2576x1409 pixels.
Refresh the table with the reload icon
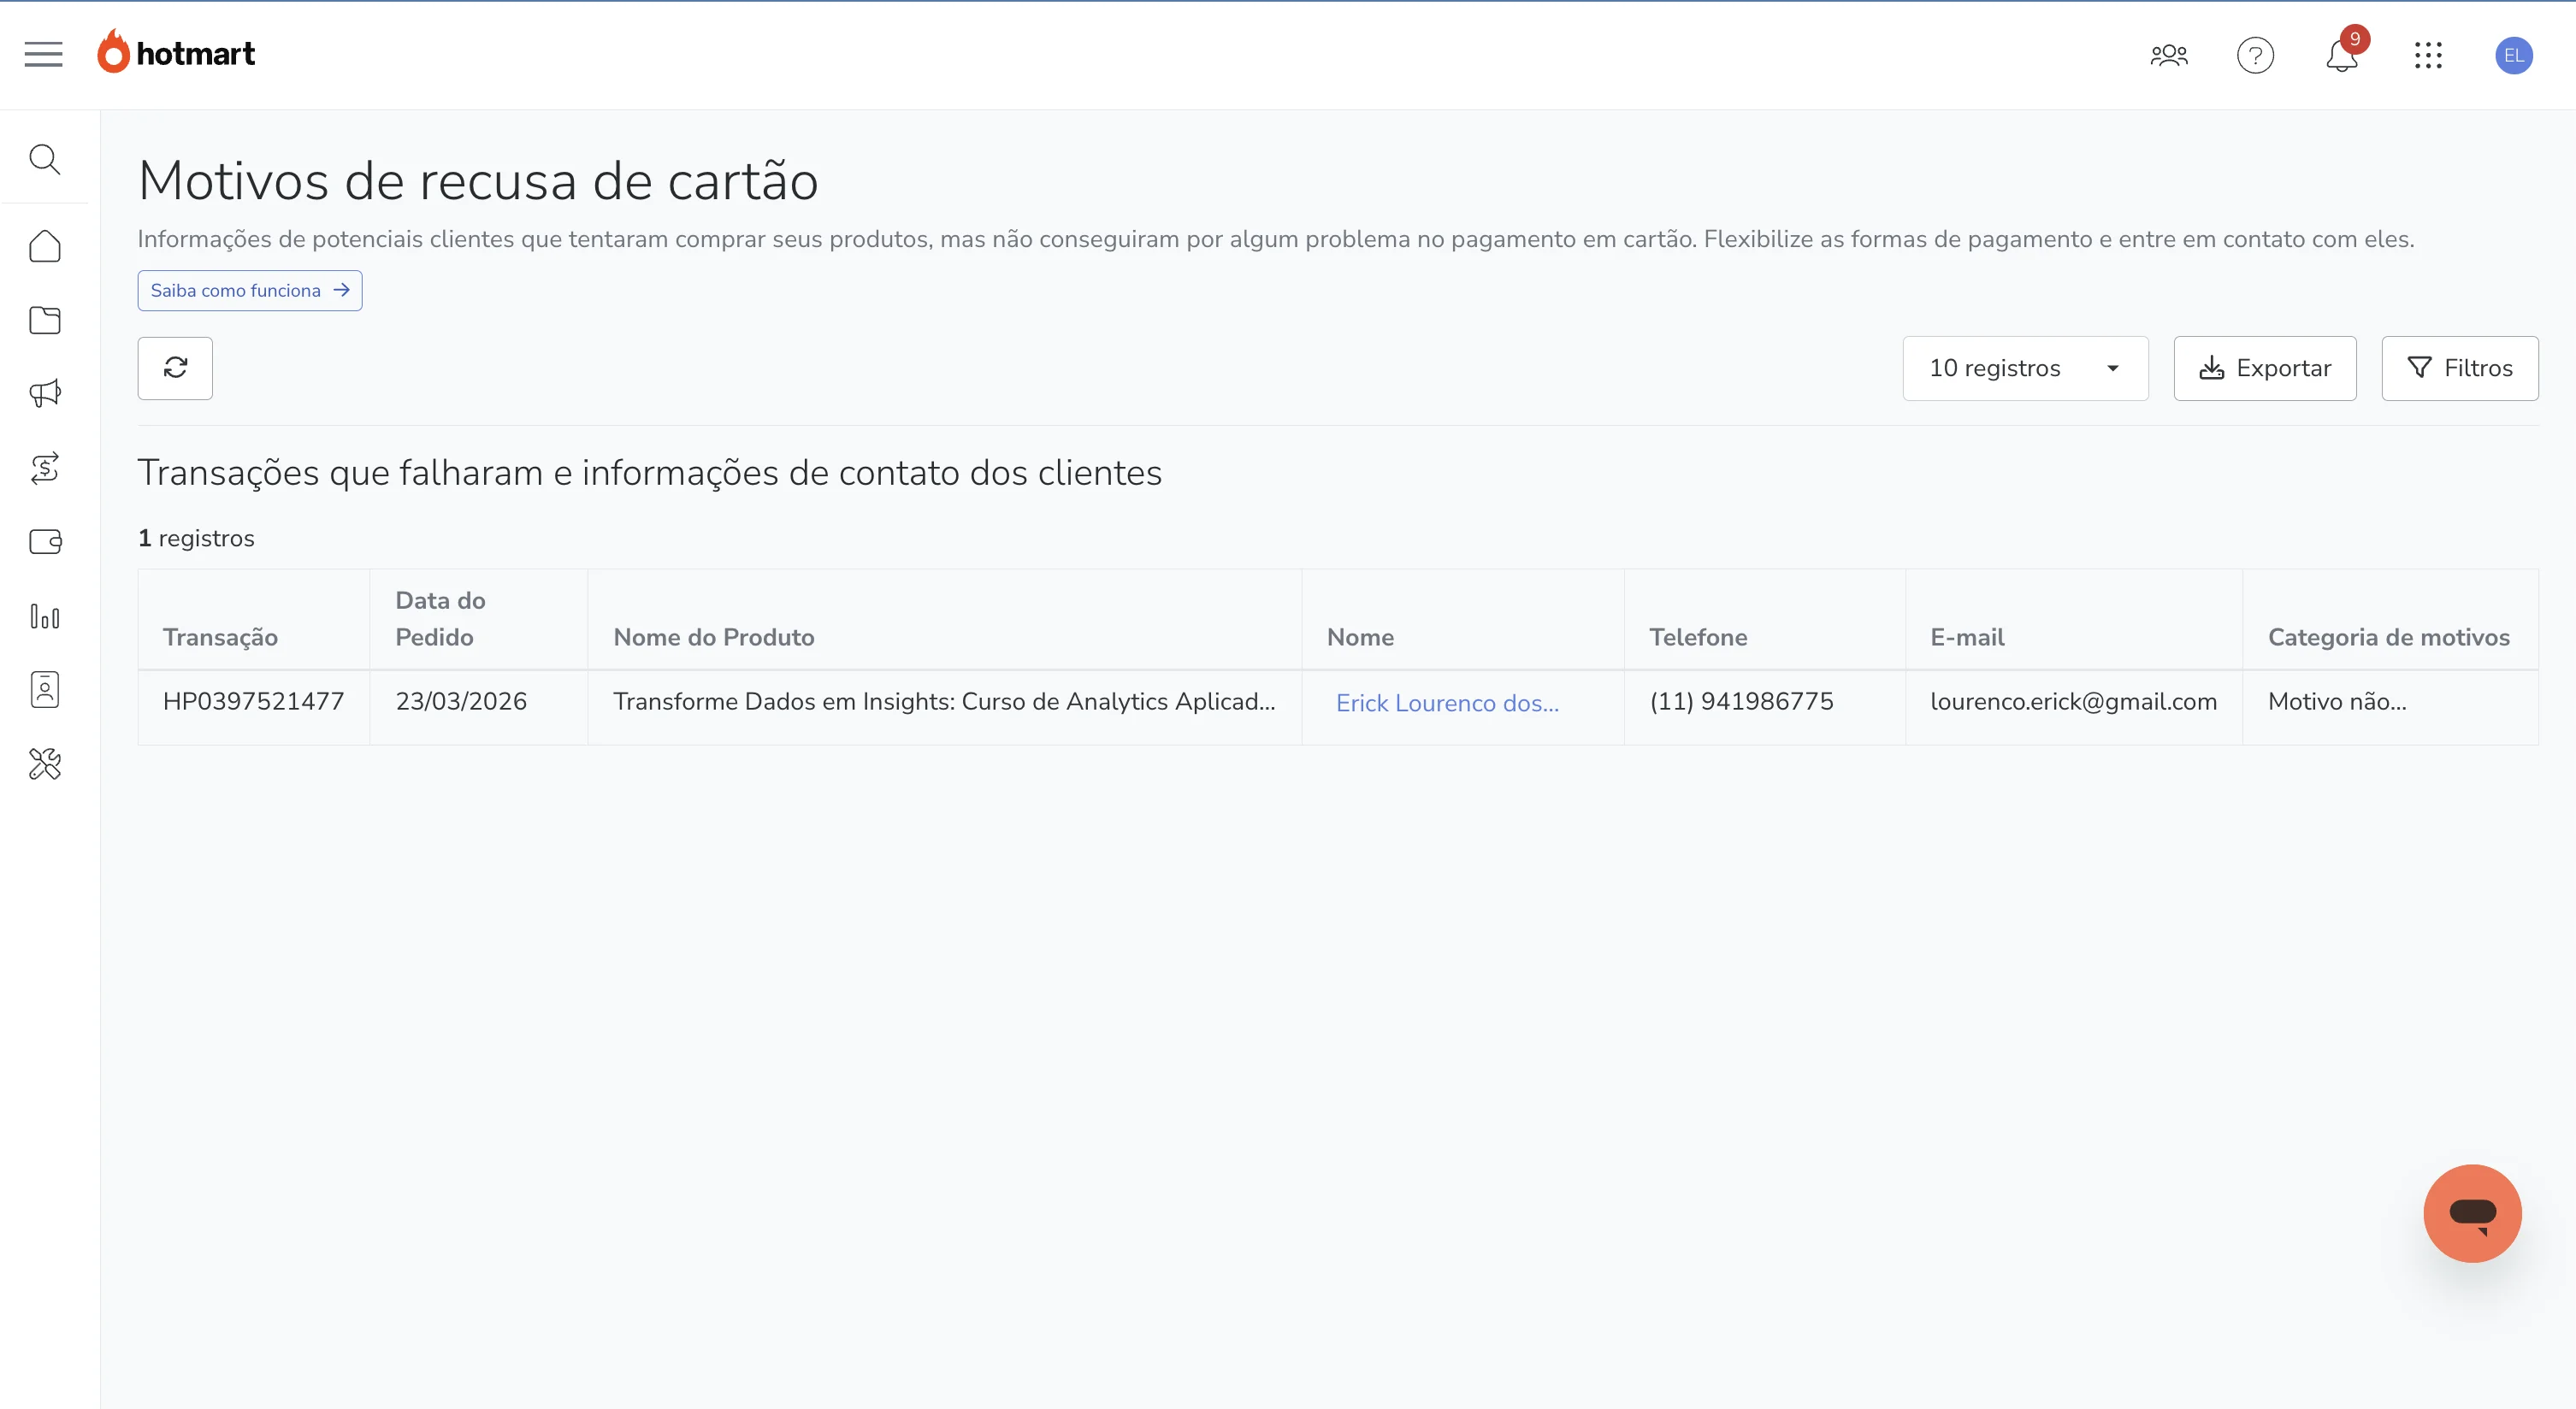[175, 368]
